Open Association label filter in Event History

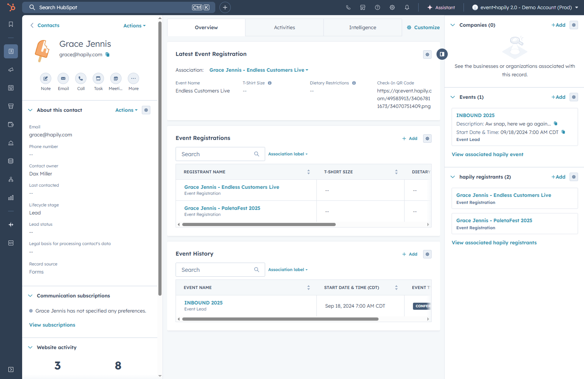click(288, 270)
